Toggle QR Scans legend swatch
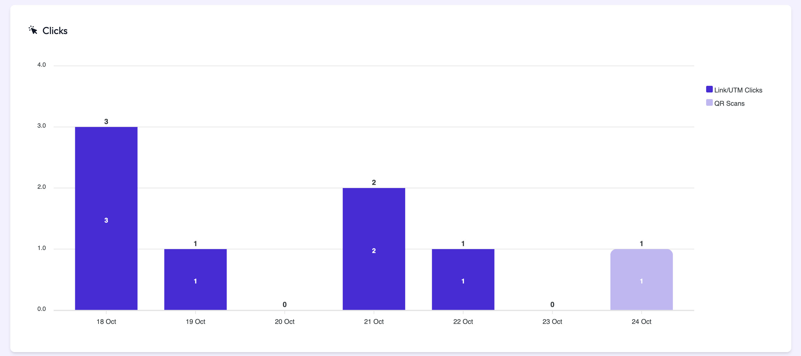Image resolution: width=801 pixels, height=356 pixels. pyautogui.click(x=709, y=103)
